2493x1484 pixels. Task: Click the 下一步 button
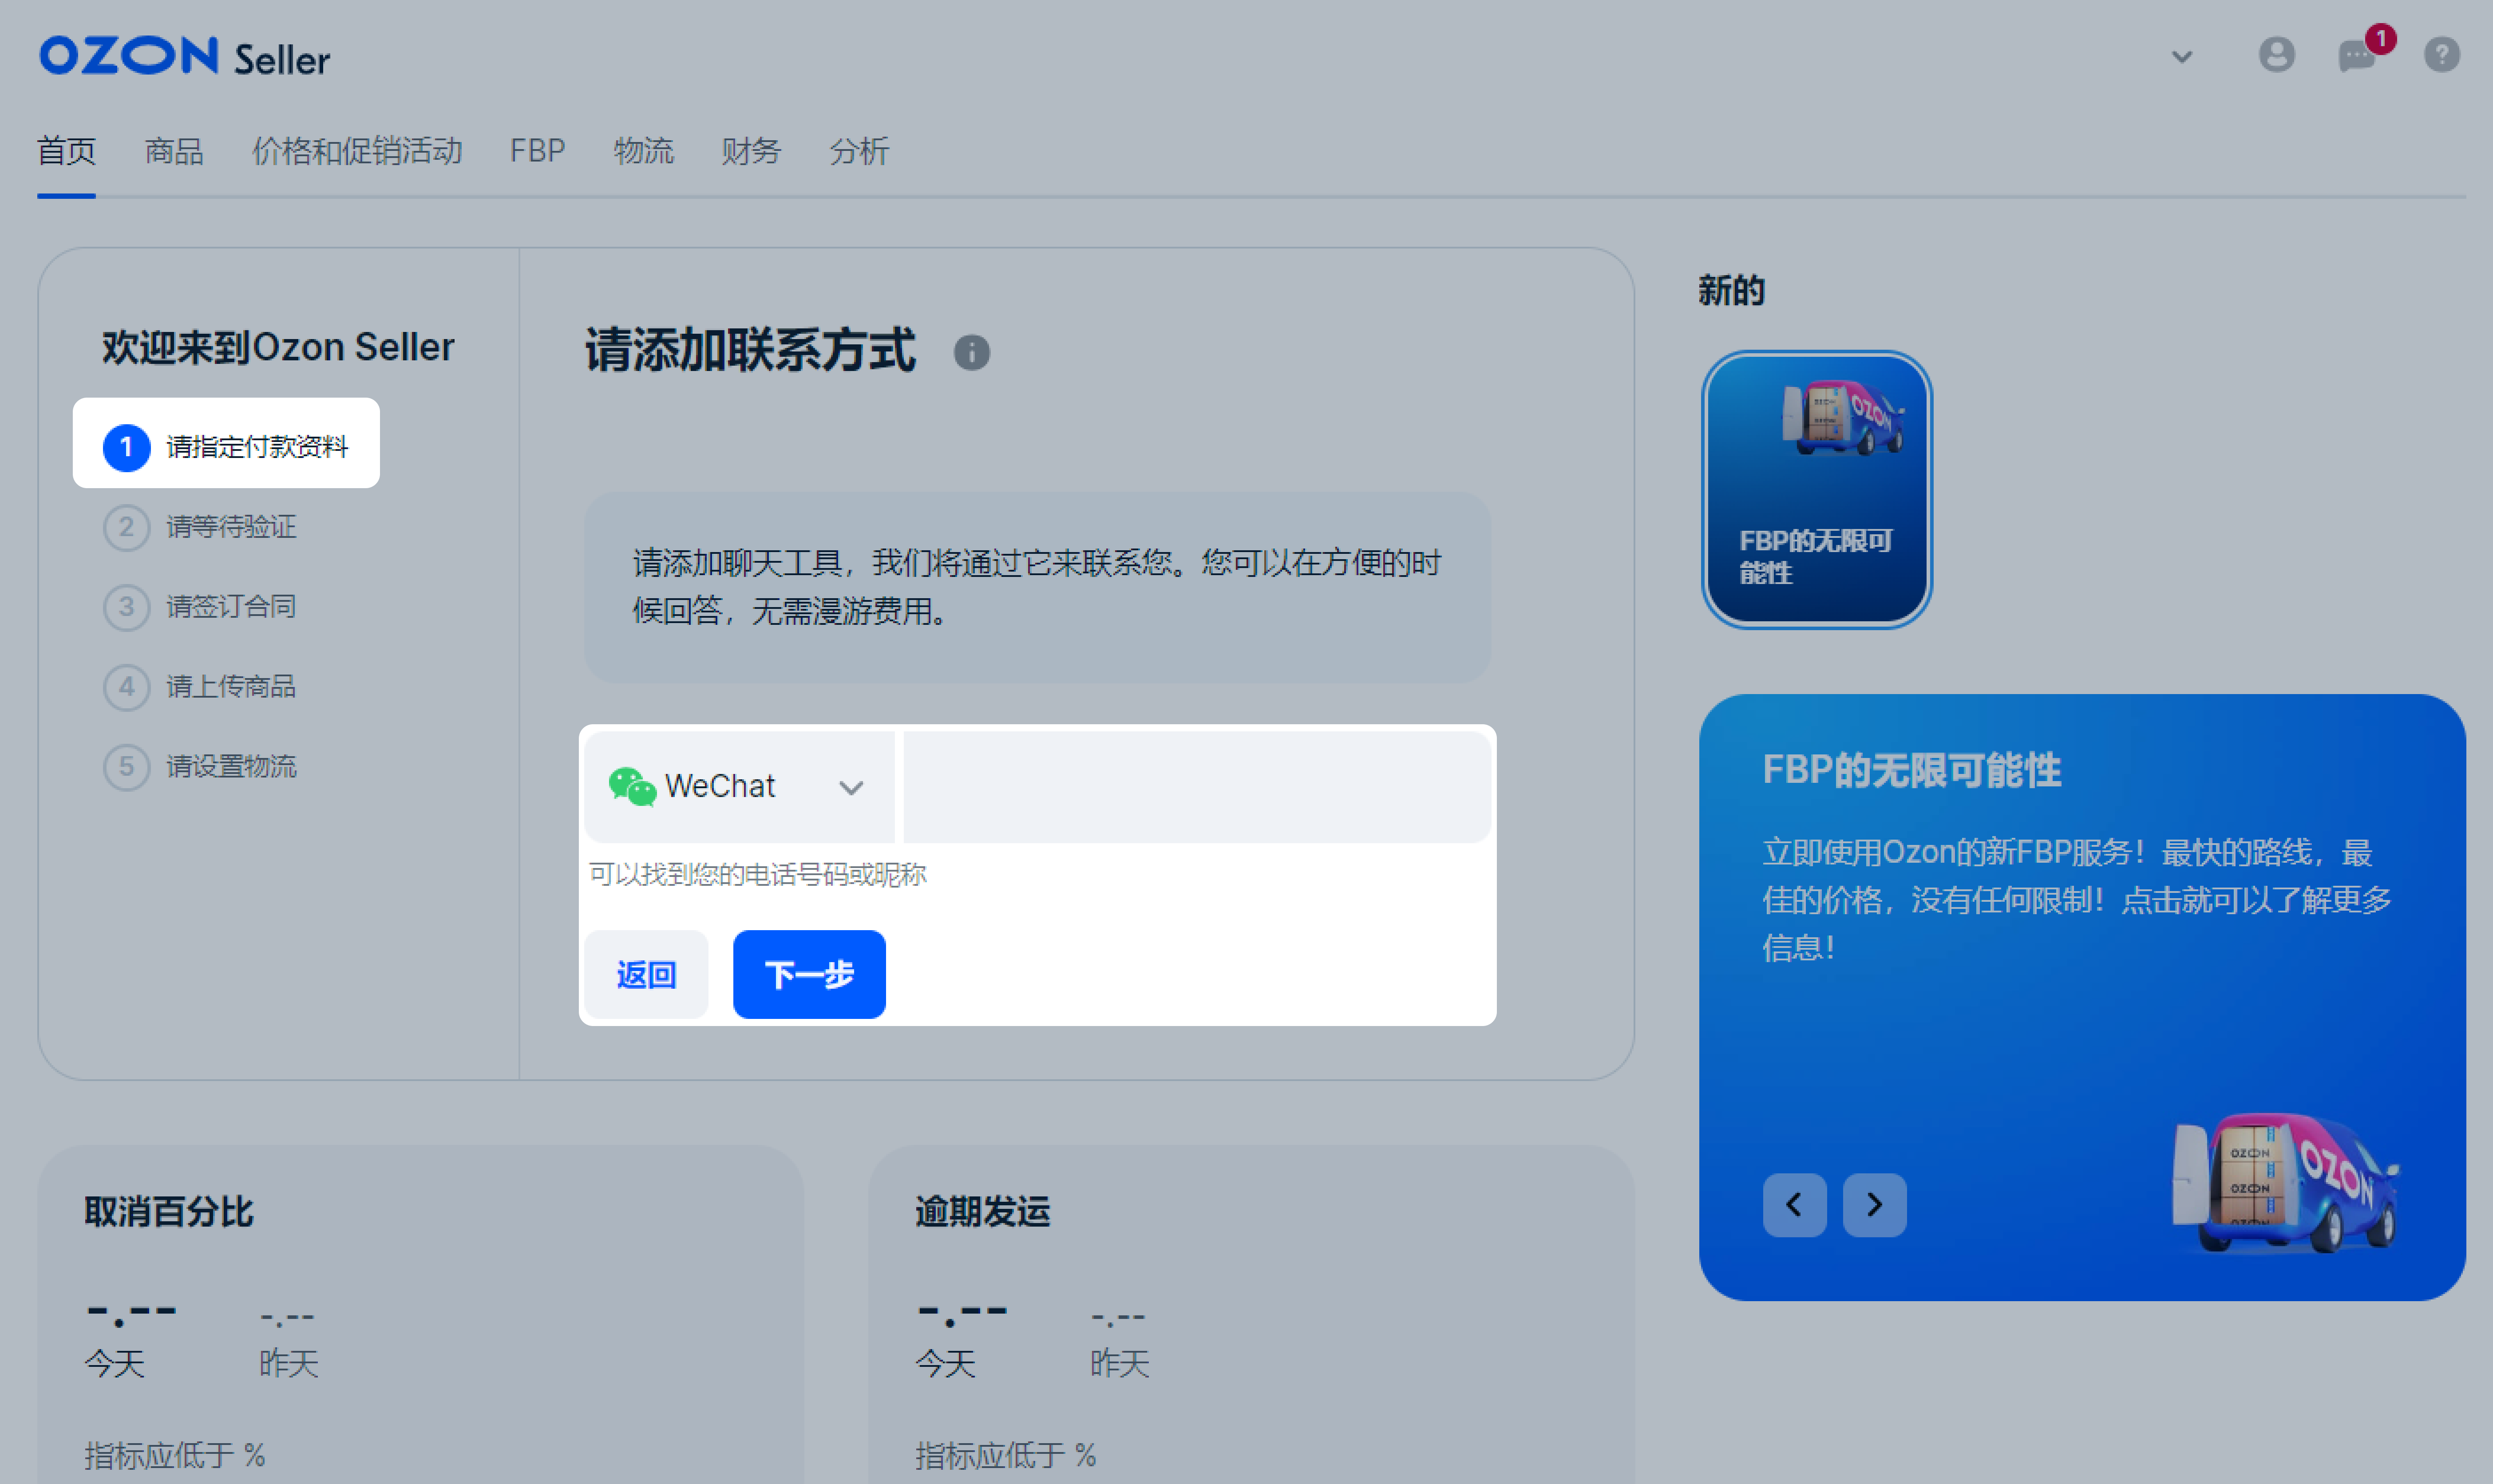click(x=808, y=974)
